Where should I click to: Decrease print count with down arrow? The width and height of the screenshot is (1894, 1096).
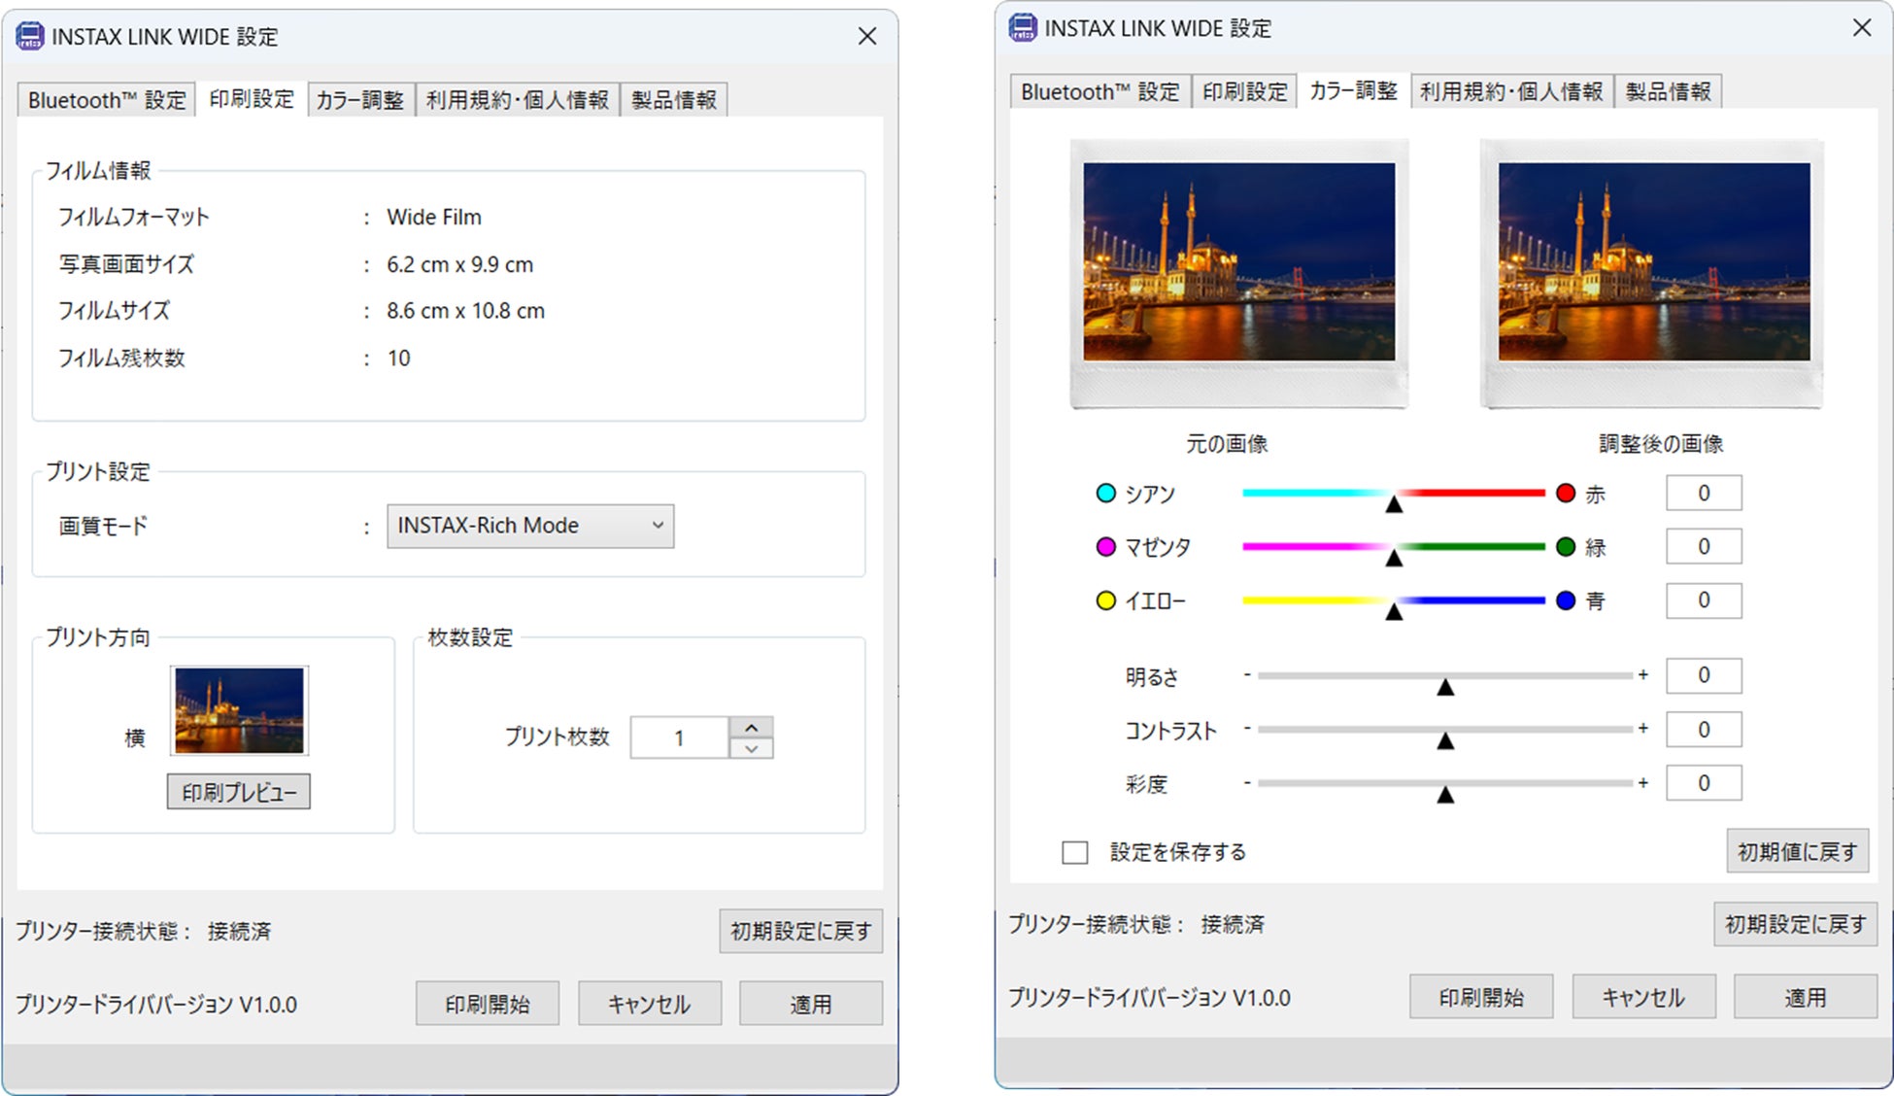(751, 749)
